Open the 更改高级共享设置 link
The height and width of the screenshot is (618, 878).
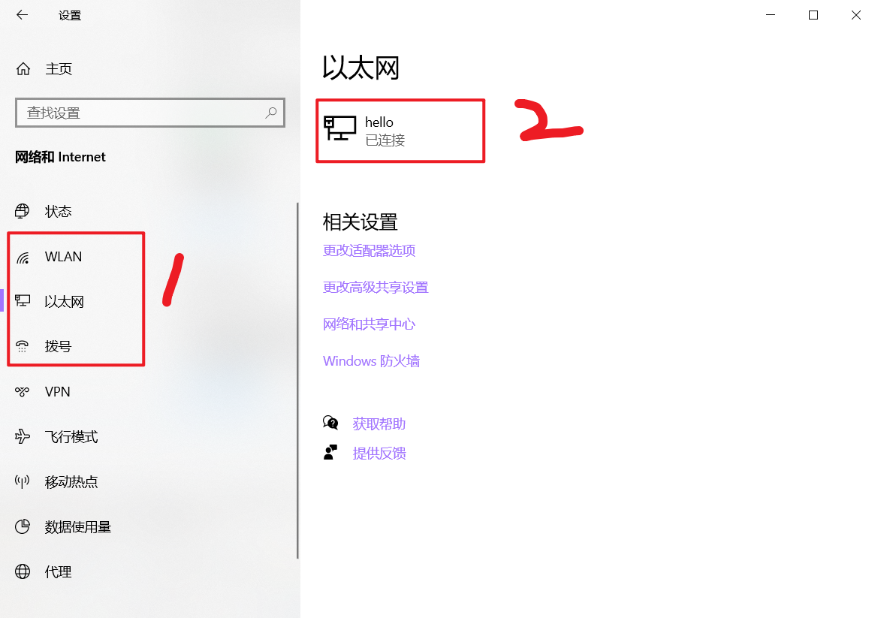376,287
